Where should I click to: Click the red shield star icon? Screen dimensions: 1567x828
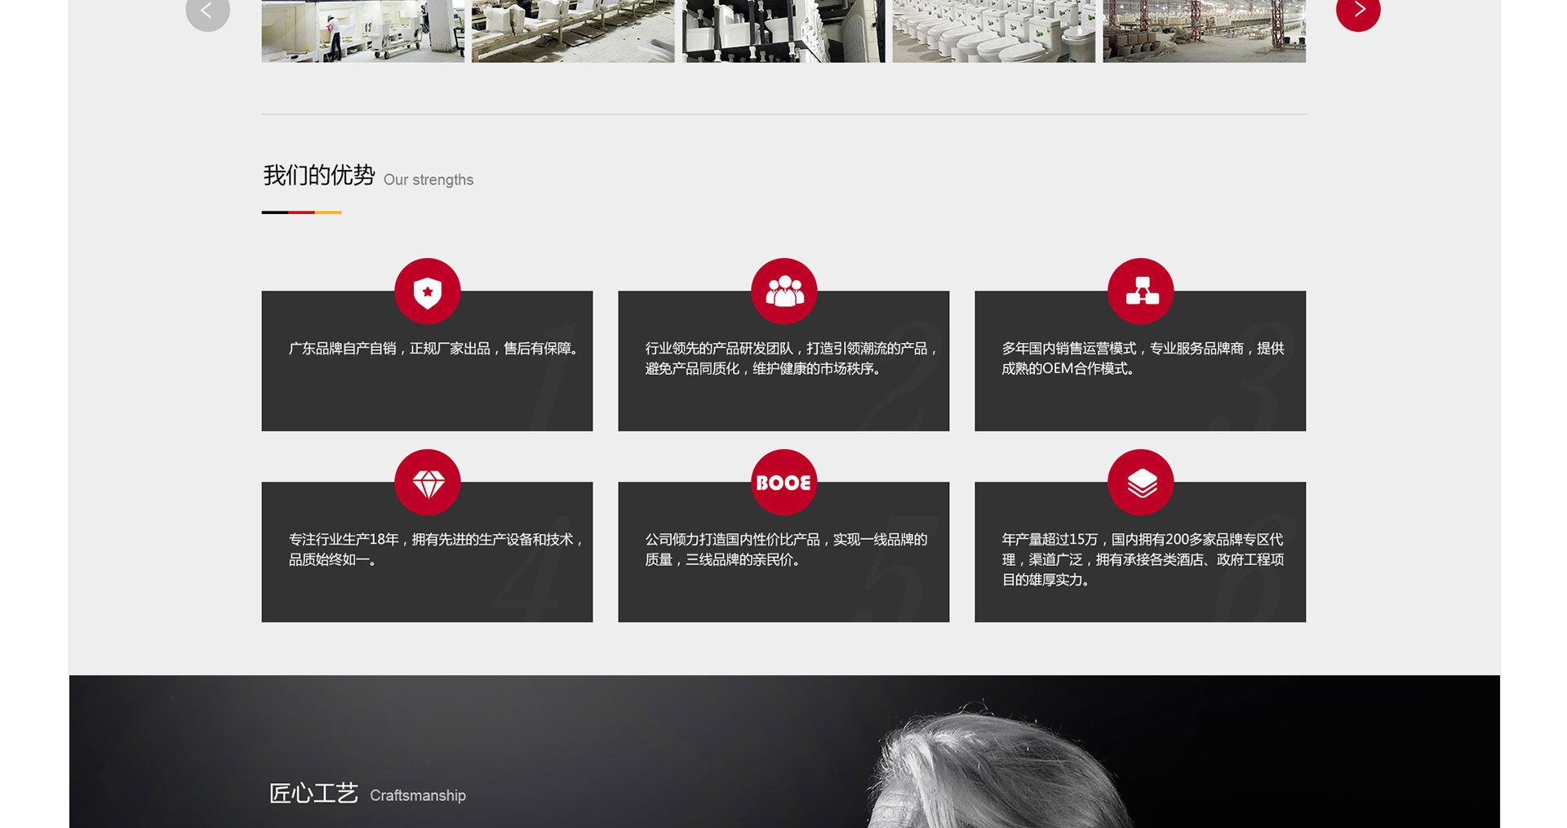pyautogui.click(x=427, y=292)
